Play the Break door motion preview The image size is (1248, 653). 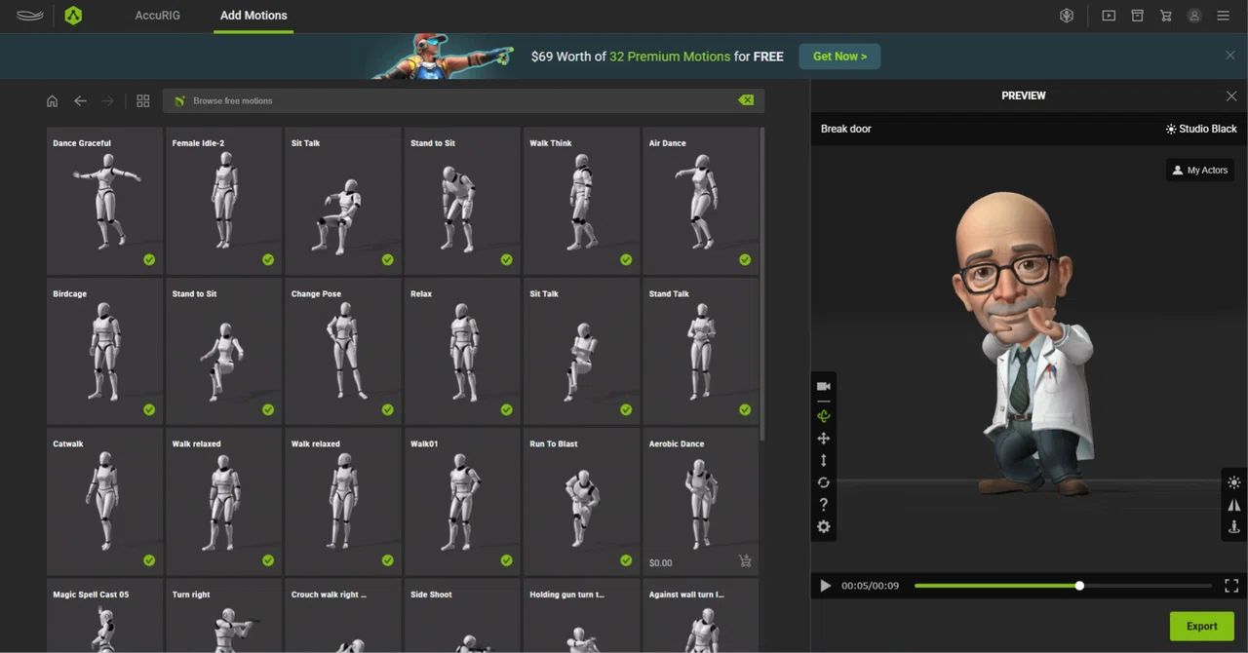tap(826, 586)
